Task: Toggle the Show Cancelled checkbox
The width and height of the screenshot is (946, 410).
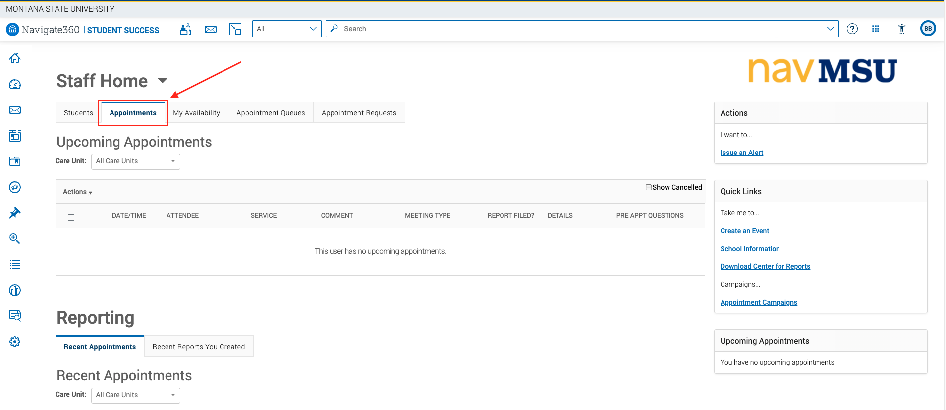Action: click(x=648, y=187)
